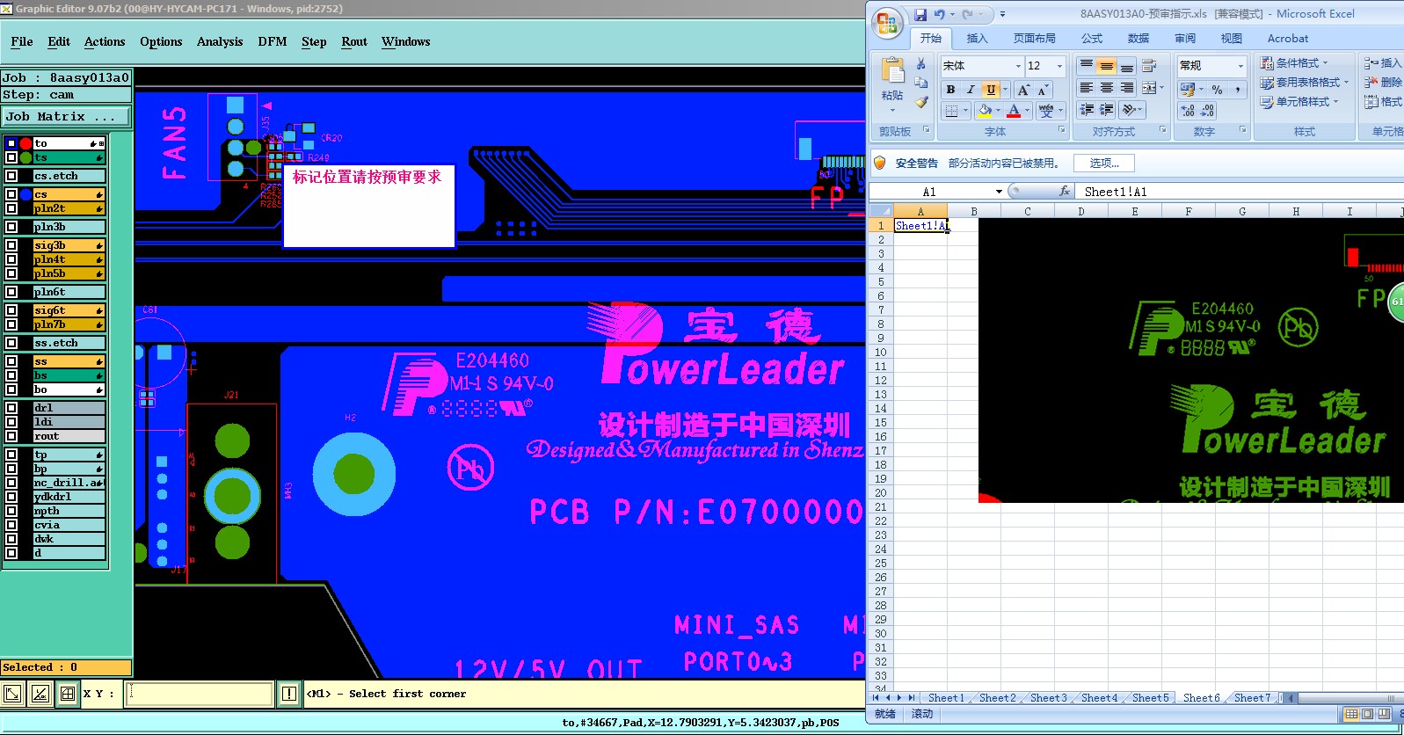
Task: Save the workbook via Quick Access Save icon
Action: point(920,14)
